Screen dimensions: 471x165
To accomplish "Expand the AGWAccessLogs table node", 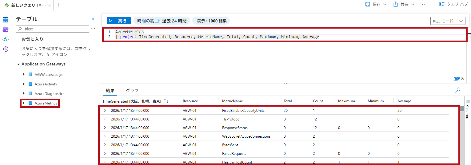I will 24,75.
